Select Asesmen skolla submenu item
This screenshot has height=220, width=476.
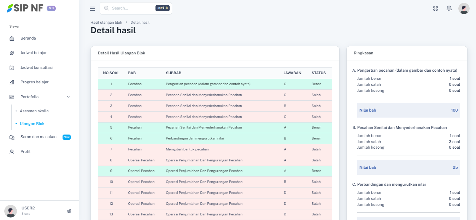coord(34,111)
